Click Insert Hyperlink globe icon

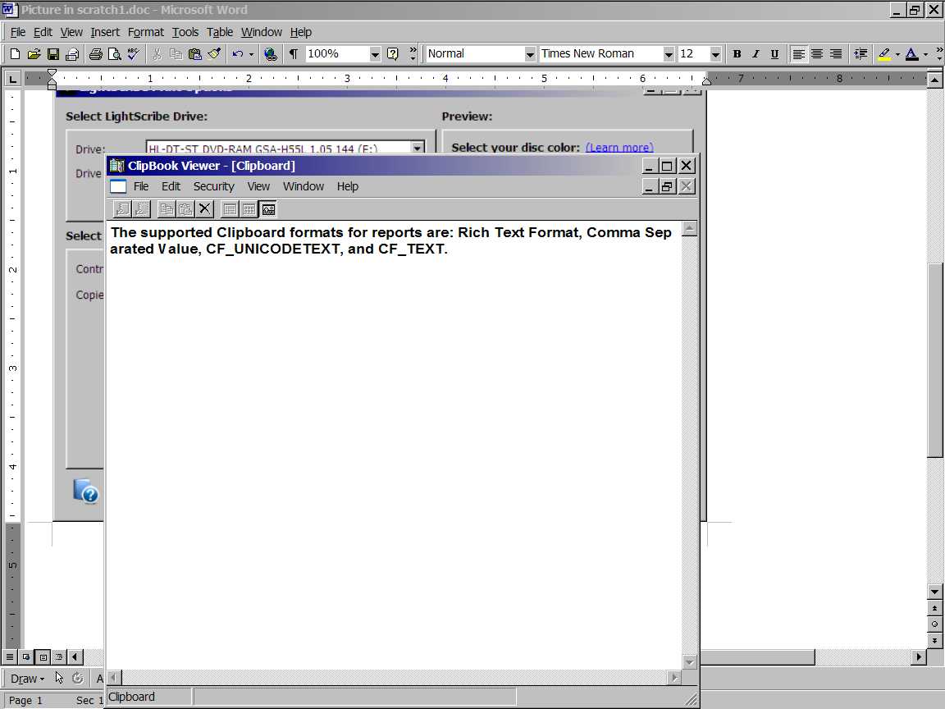coord(271,54)
